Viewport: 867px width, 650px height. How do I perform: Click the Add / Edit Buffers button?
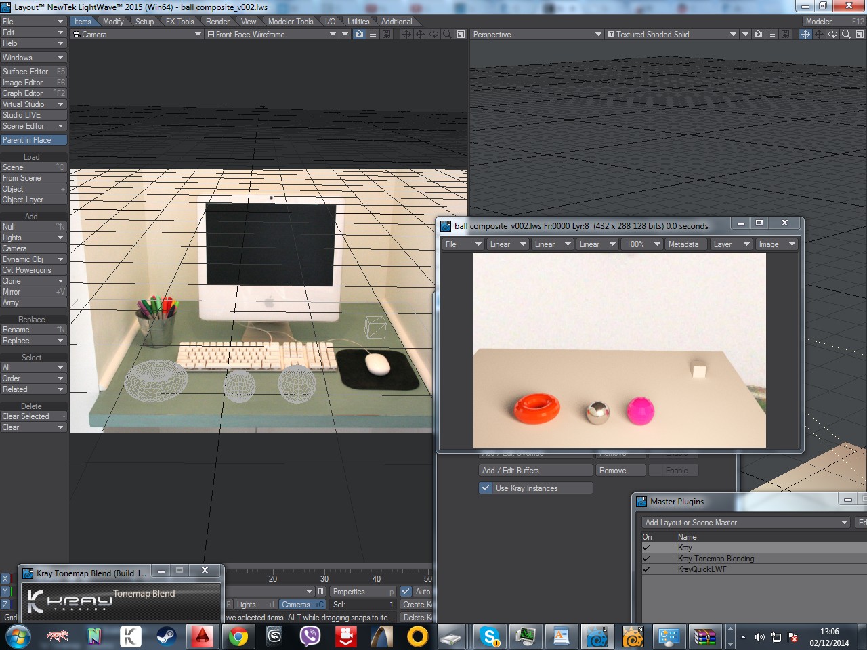(x=535, y=471)
